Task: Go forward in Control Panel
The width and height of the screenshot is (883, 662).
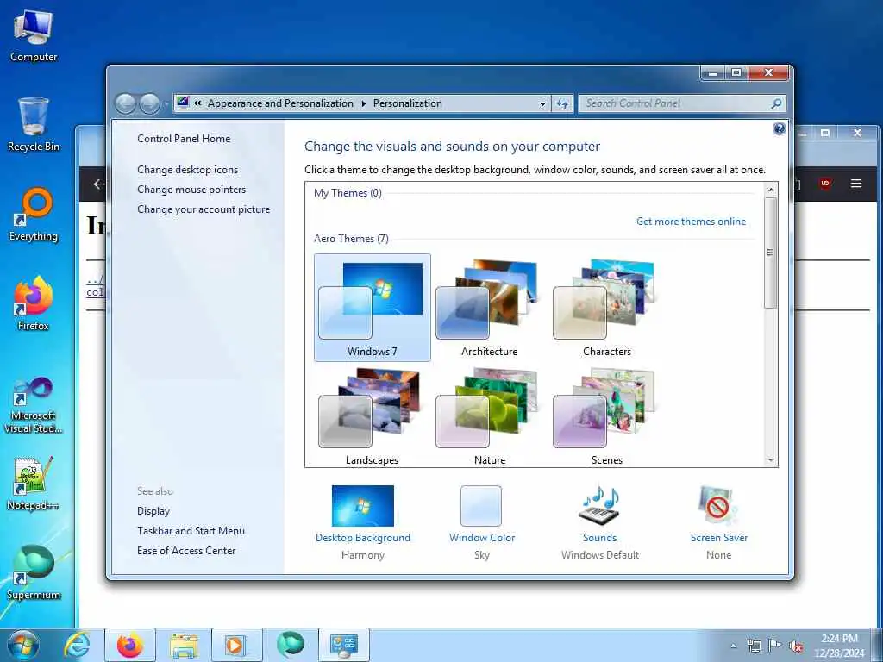Action: coord(149,103)
